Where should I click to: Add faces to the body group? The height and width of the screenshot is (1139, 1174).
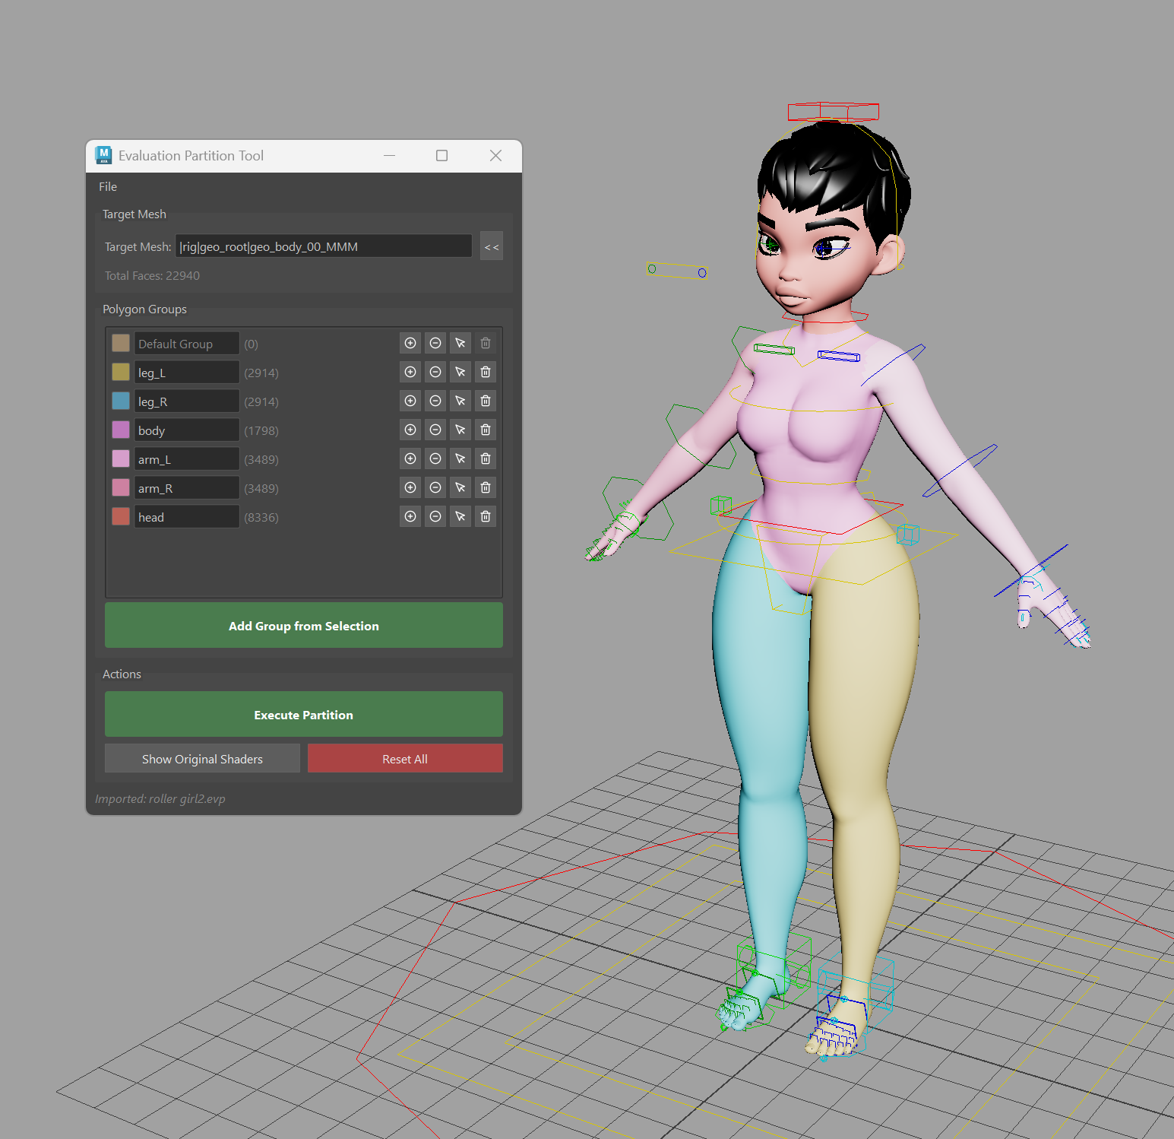pyautogui.click(x=410, y=430)
